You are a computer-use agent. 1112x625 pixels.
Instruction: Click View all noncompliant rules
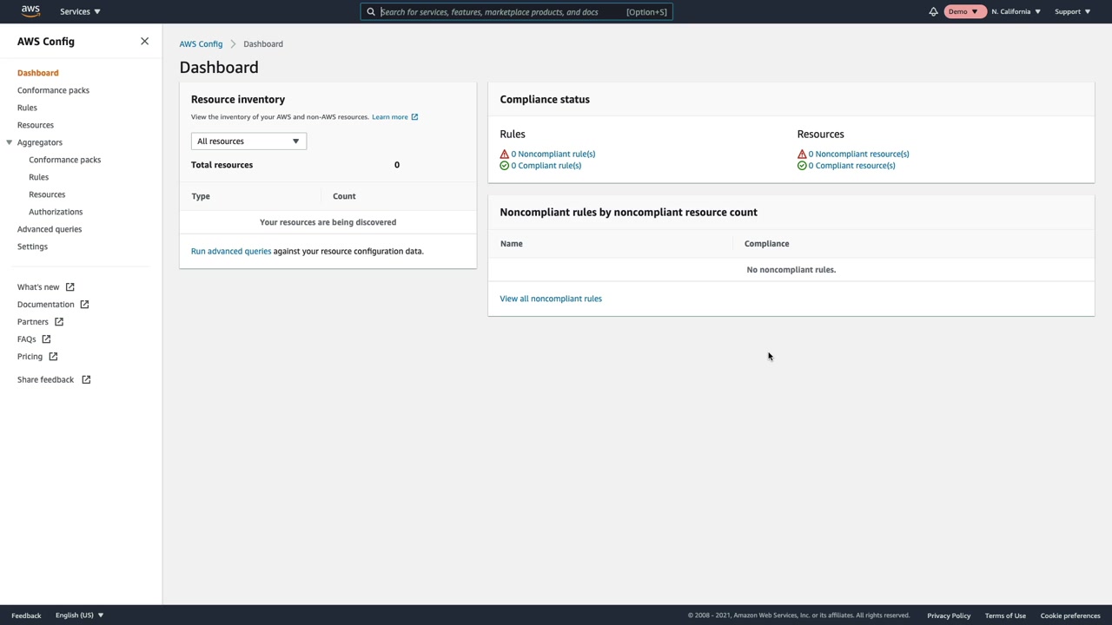(x=551, y=299)
